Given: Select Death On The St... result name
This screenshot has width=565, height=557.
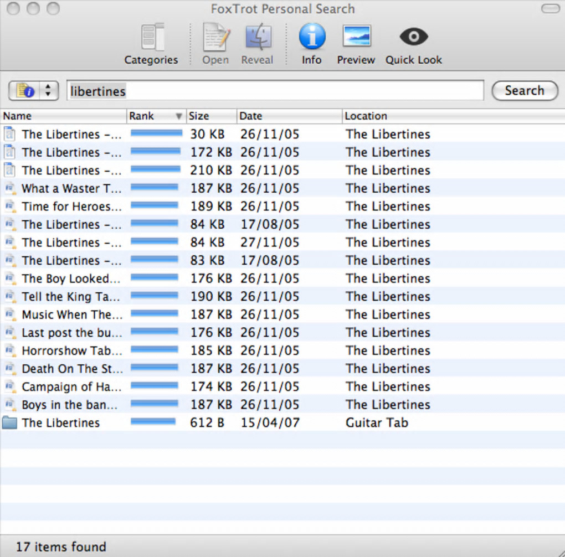Looking at the screenshot, I should tap(72, 369).
